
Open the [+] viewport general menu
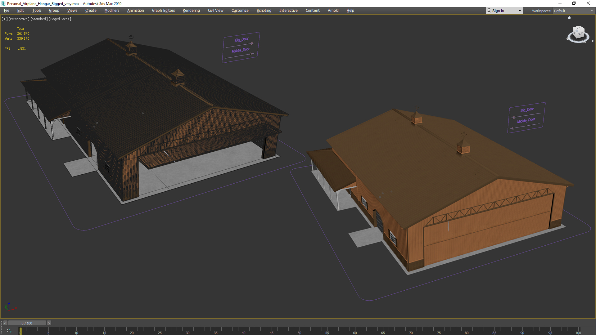click(4, 19)
